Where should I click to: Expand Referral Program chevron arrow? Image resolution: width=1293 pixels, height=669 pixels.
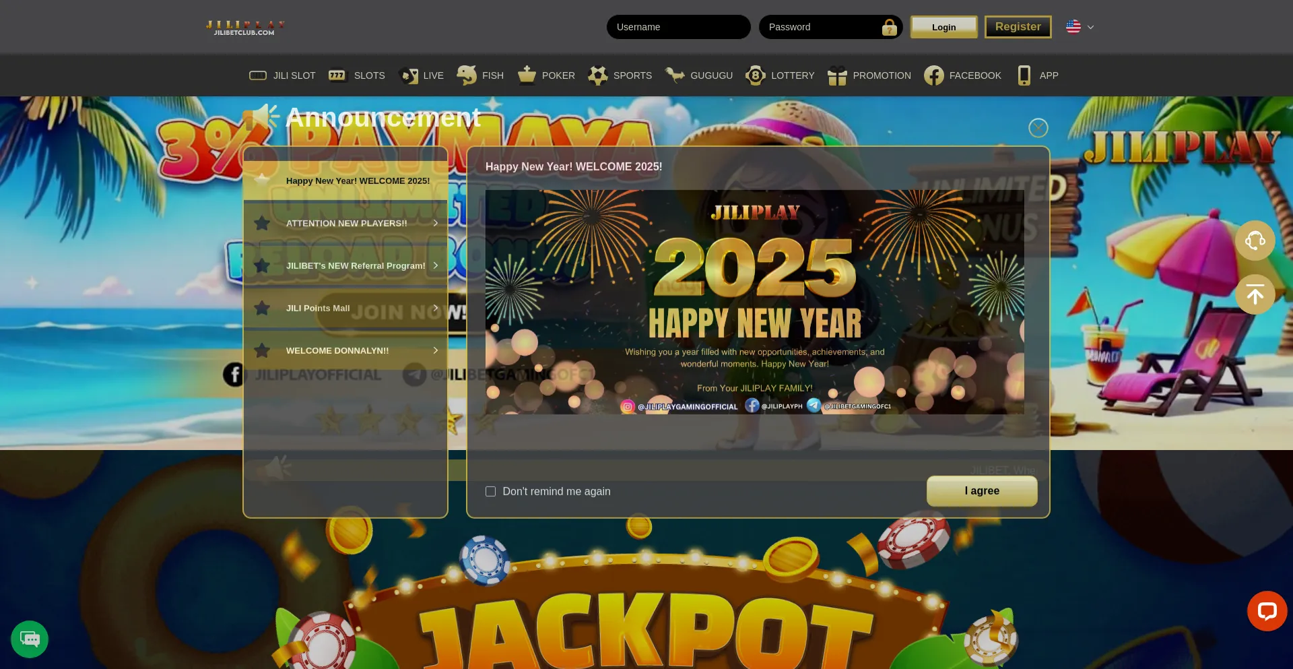[436, 265]
